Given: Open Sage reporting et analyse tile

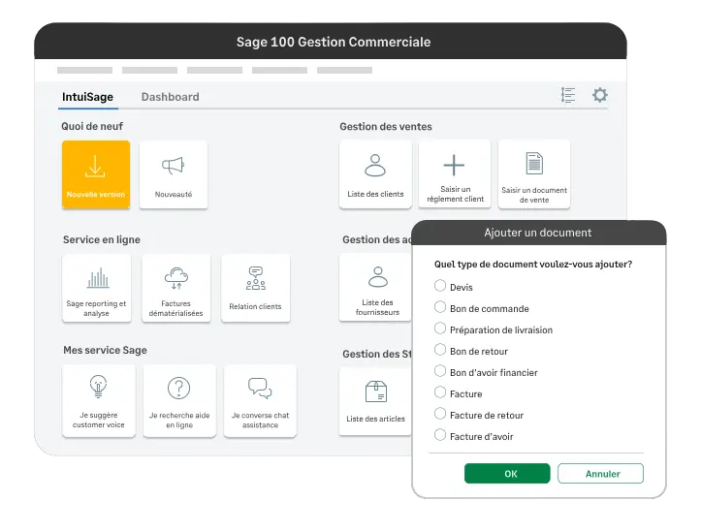Looking at the screenshot, I should [97, 288].
